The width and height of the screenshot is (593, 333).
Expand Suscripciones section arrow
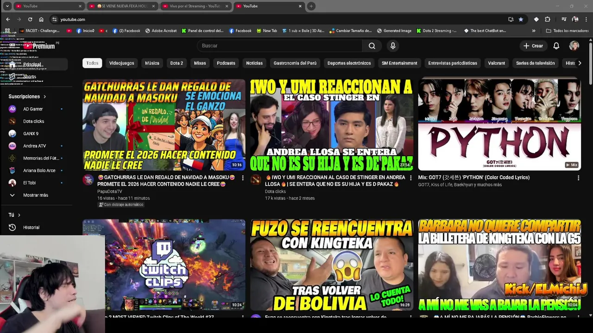pos(44,97)
